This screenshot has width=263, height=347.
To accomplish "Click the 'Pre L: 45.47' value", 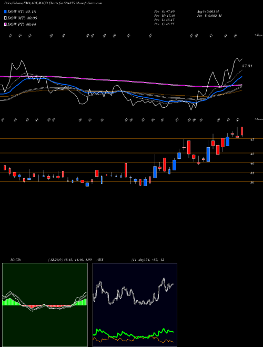I will 165,20.
